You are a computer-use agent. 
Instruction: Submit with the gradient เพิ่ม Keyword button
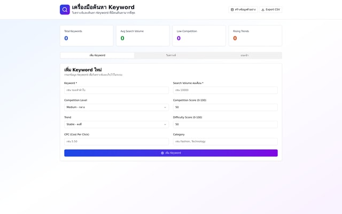coord(171,153)
